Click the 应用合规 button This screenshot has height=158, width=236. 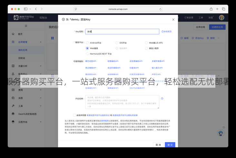pos(201,27)
